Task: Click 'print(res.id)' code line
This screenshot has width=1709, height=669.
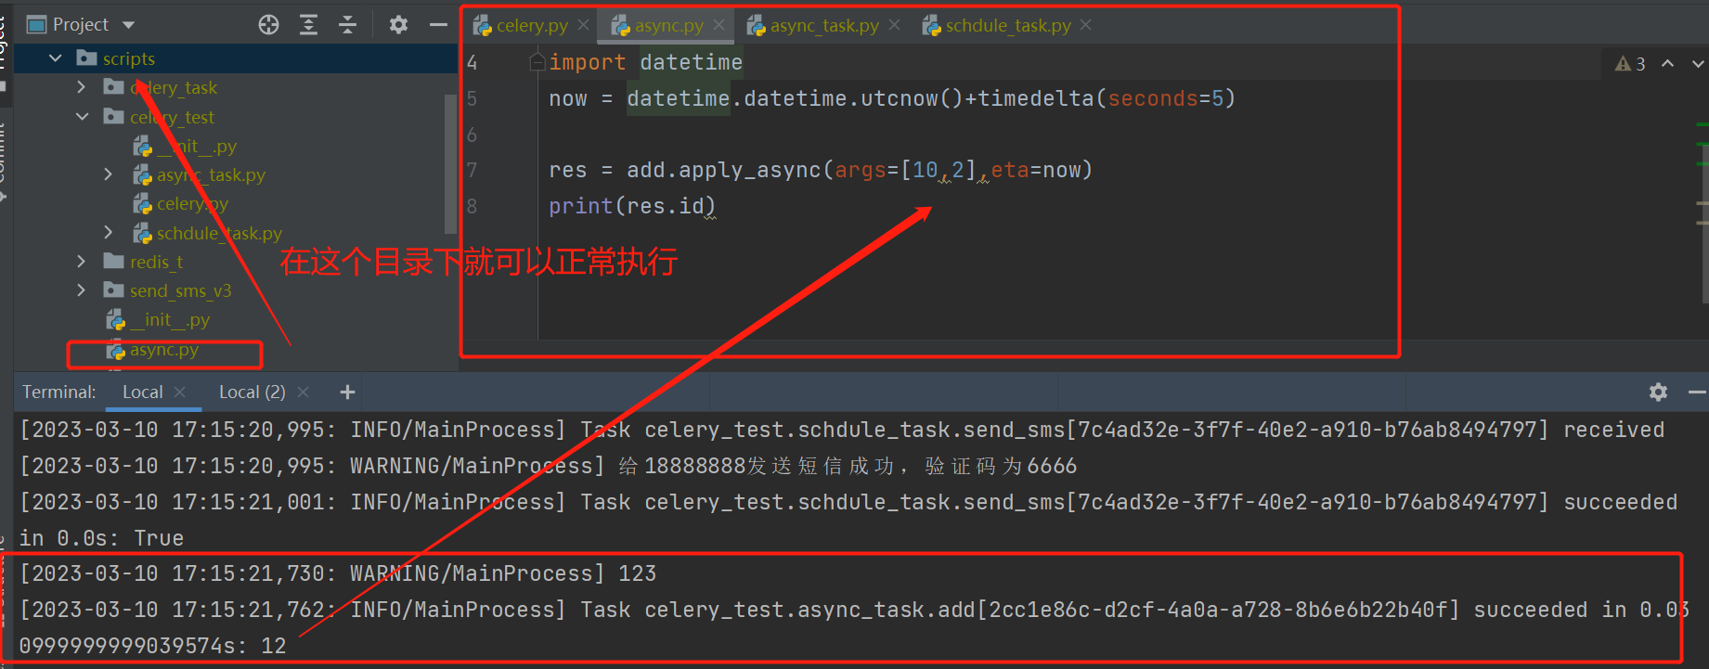Action: pyautogui.click(x=632, y=206)
